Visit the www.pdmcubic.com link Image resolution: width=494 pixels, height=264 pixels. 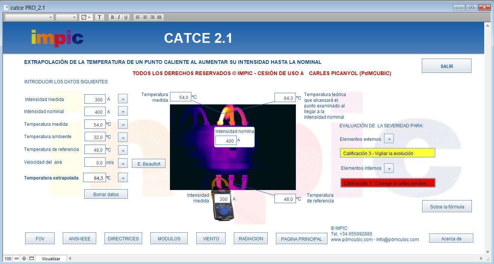tap(350, 239)
